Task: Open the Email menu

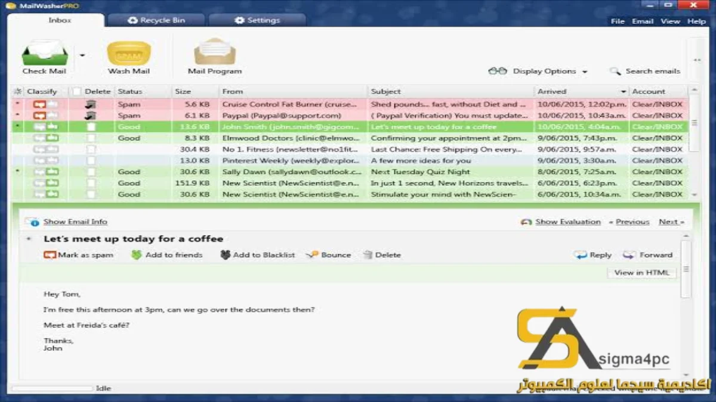Action: click(643, 21)
